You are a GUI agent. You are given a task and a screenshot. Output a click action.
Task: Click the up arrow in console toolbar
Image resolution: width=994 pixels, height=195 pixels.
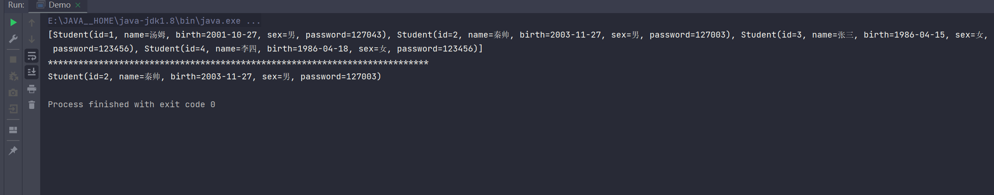pyautogui.click(x=32, y=23)
